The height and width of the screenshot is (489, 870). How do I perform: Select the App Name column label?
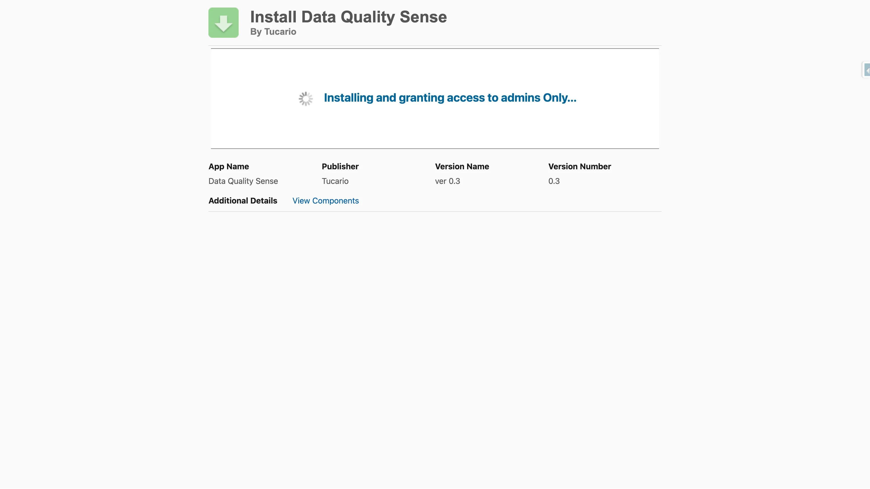pos(228,166)
